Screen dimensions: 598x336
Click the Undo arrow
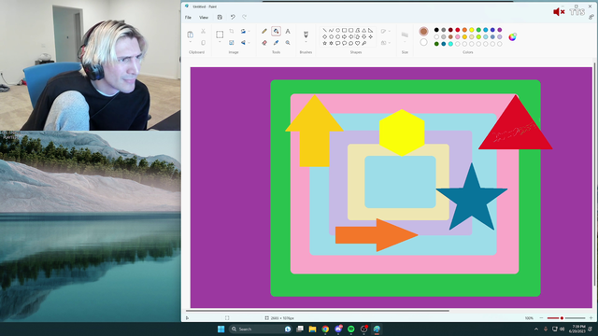point(233,17)
